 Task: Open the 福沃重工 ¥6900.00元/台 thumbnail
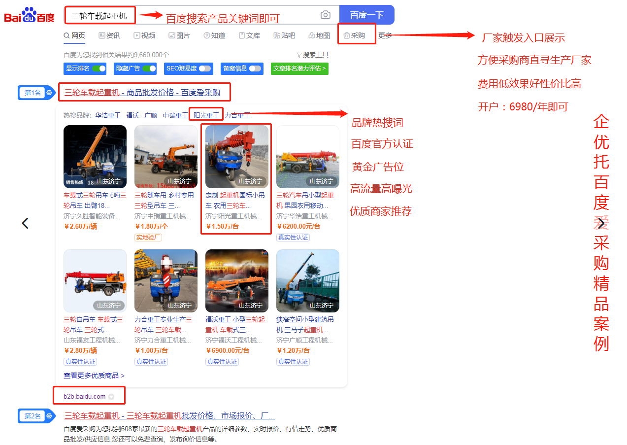click(237, 281)
